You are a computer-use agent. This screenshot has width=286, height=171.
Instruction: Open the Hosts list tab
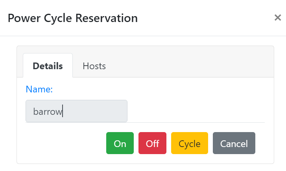(x=94, y=66)
